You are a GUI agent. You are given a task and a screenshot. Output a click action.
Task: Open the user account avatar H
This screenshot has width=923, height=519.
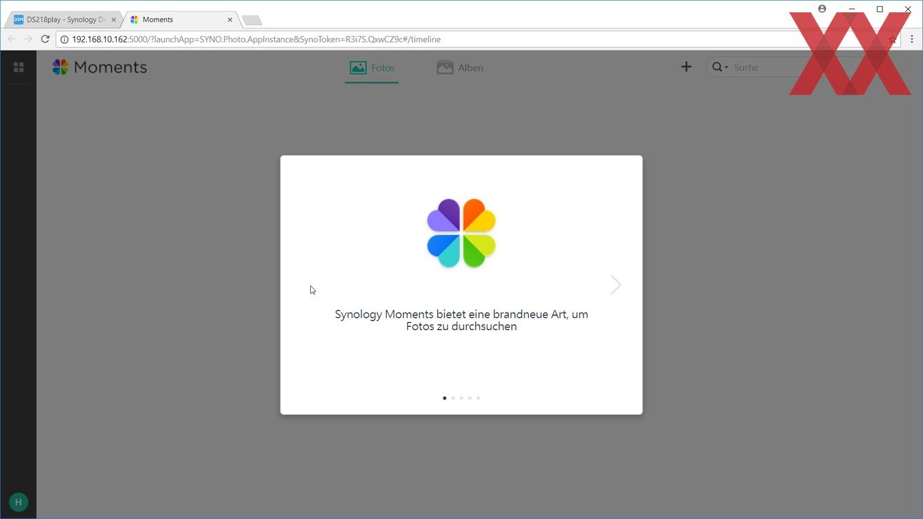[18, 502]
